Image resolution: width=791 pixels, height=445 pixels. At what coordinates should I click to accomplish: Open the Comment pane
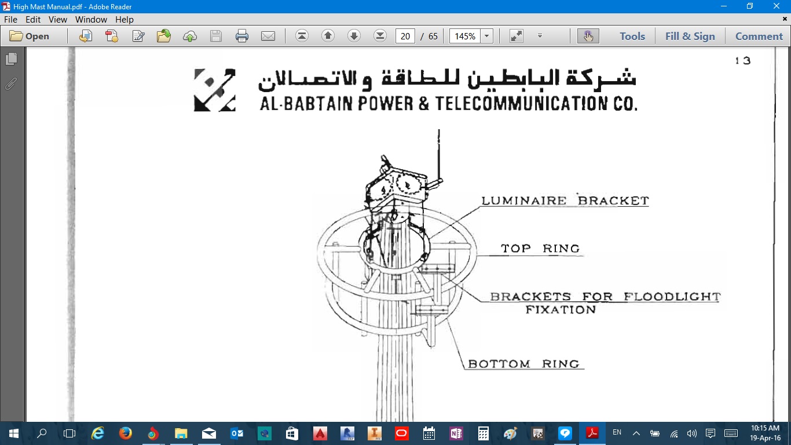click(x=759, y=36)
